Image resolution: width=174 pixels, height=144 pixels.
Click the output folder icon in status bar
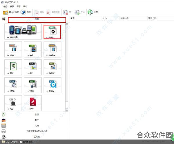(3, 142)
